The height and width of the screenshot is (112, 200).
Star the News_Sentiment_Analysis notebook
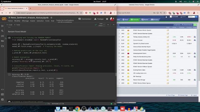point(51,18)
